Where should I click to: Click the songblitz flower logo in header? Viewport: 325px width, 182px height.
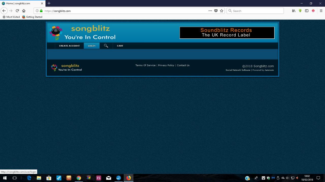56,33
